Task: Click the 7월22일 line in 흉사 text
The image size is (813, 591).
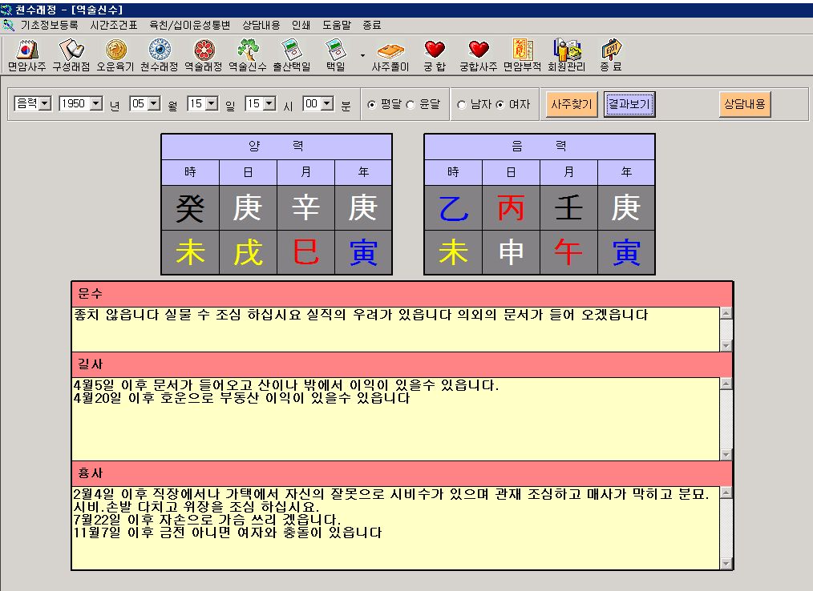Action: click(207, 520)
